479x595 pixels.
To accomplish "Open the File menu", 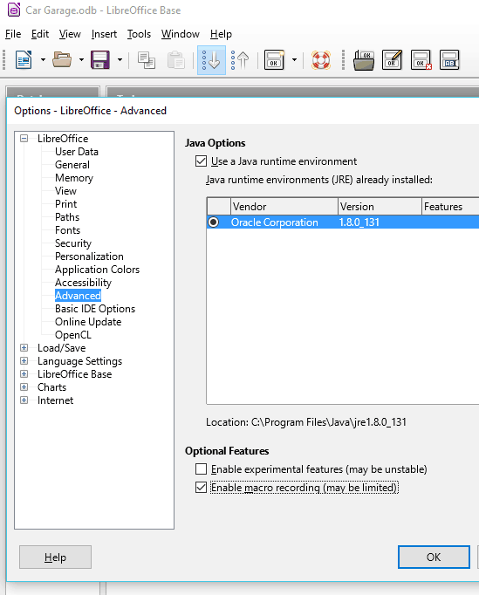I will pos(13,34).
